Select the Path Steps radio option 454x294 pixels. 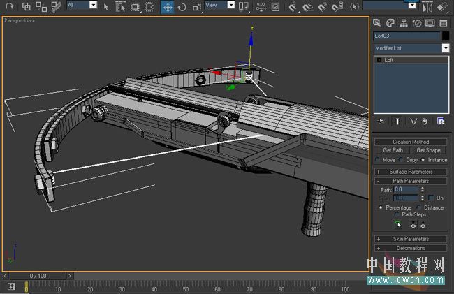click(x=397, y=214)
